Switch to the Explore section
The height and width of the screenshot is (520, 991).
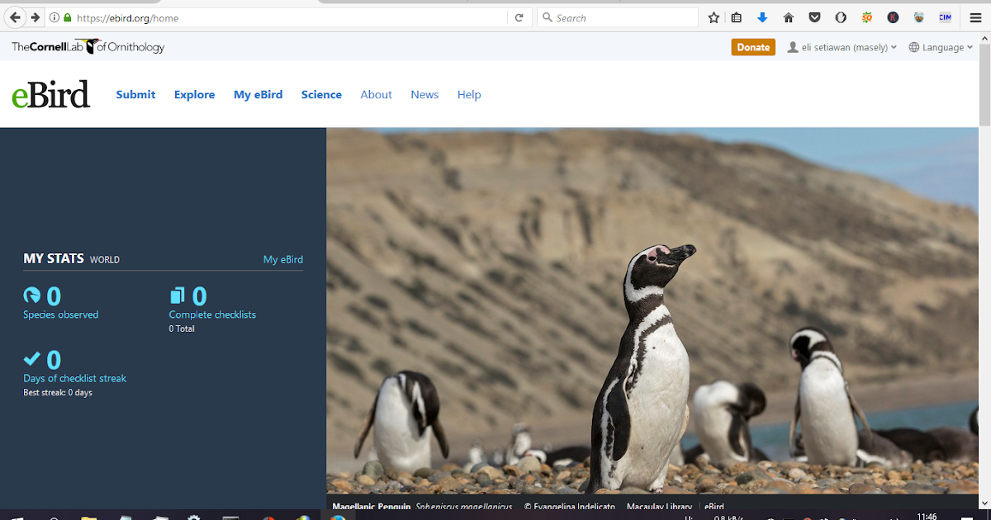(x=194, y=94)
